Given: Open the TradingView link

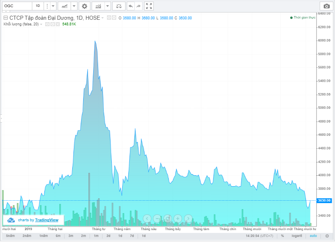Looking at the screenshot, I should tap(46, 220).
